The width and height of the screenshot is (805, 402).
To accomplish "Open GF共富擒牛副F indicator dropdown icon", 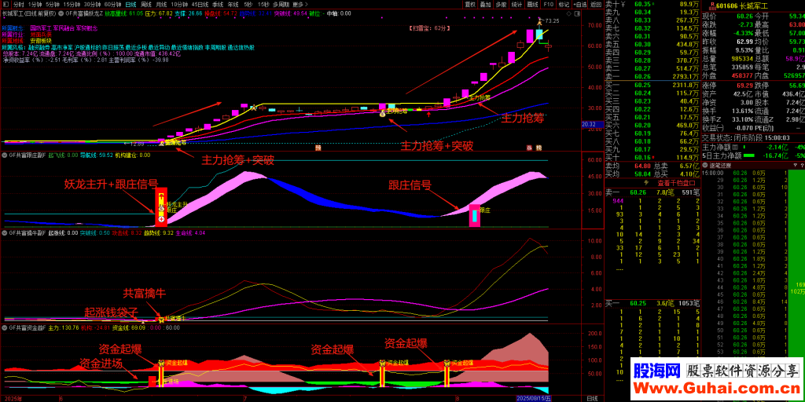I will [4, 232].
